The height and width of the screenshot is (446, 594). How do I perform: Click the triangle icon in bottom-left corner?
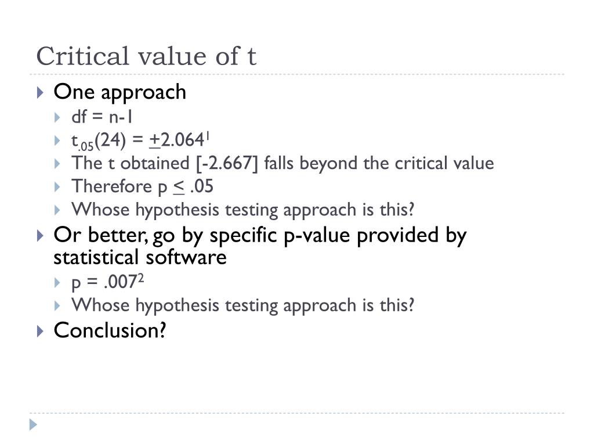[33, 425]
